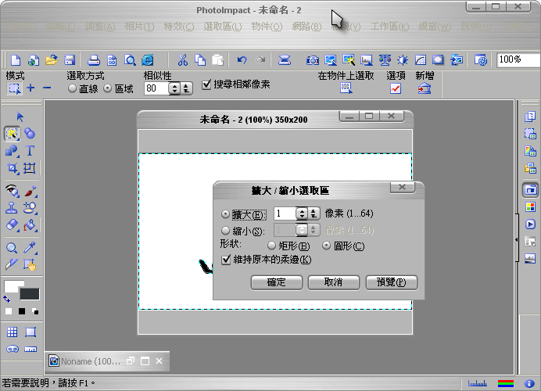Viewport: 541px width, 391px height.
Task: Switch to add-to-selection plus mode
Action: coord(30,88)
